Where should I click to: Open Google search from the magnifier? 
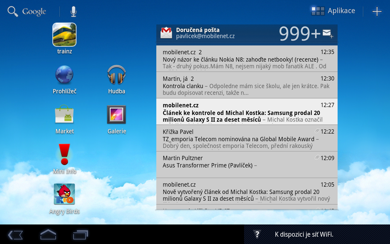click(13, 11)
